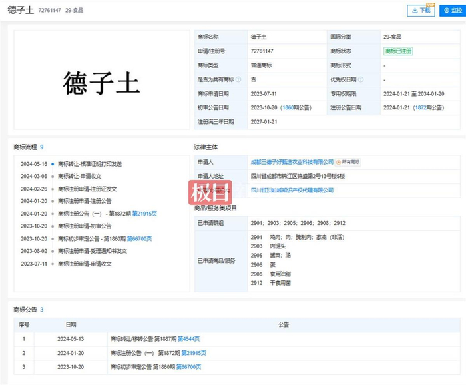This screenshot has height=385, width=466.
Task: Click the 2908 食用油脂 goods row
Action: tap(271, 274)
